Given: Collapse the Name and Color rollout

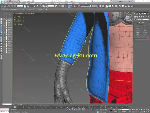Looking at the screenshot, I should click(141, 37).
